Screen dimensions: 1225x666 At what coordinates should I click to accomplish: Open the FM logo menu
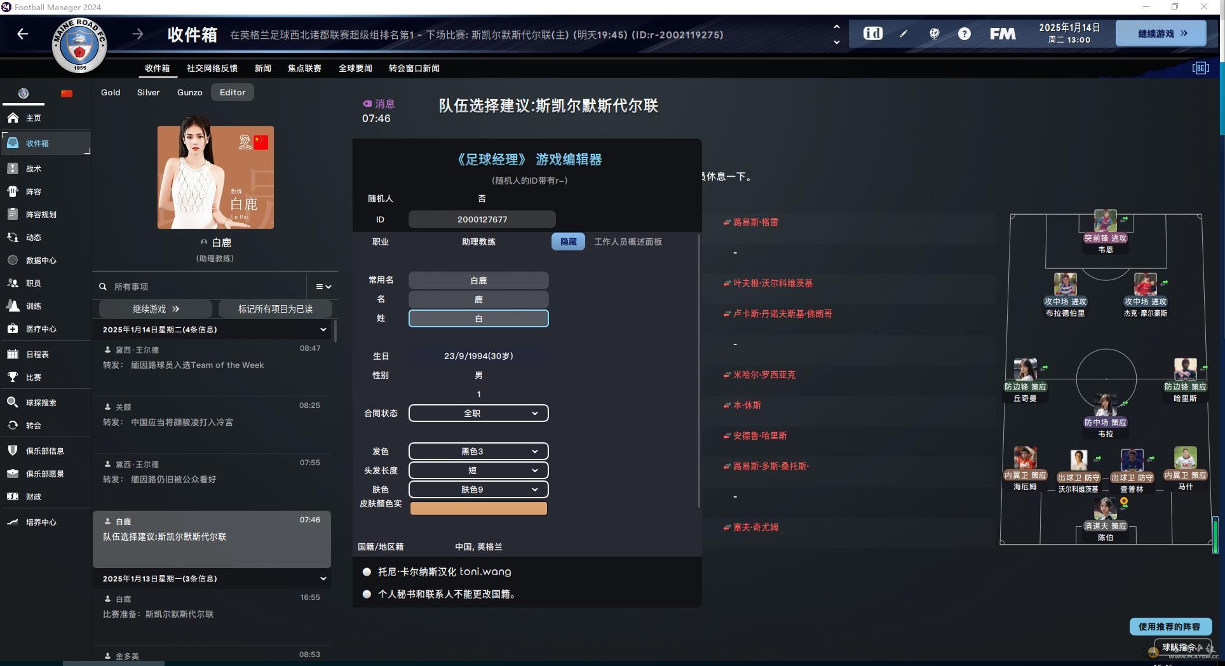point(1003,34)
